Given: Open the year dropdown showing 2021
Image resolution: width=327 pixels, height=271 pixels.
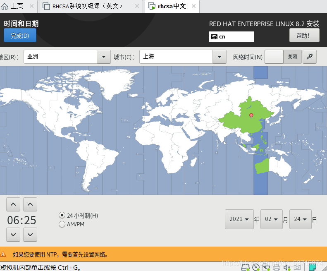Looking at the screenshot, I should point(239,219).
